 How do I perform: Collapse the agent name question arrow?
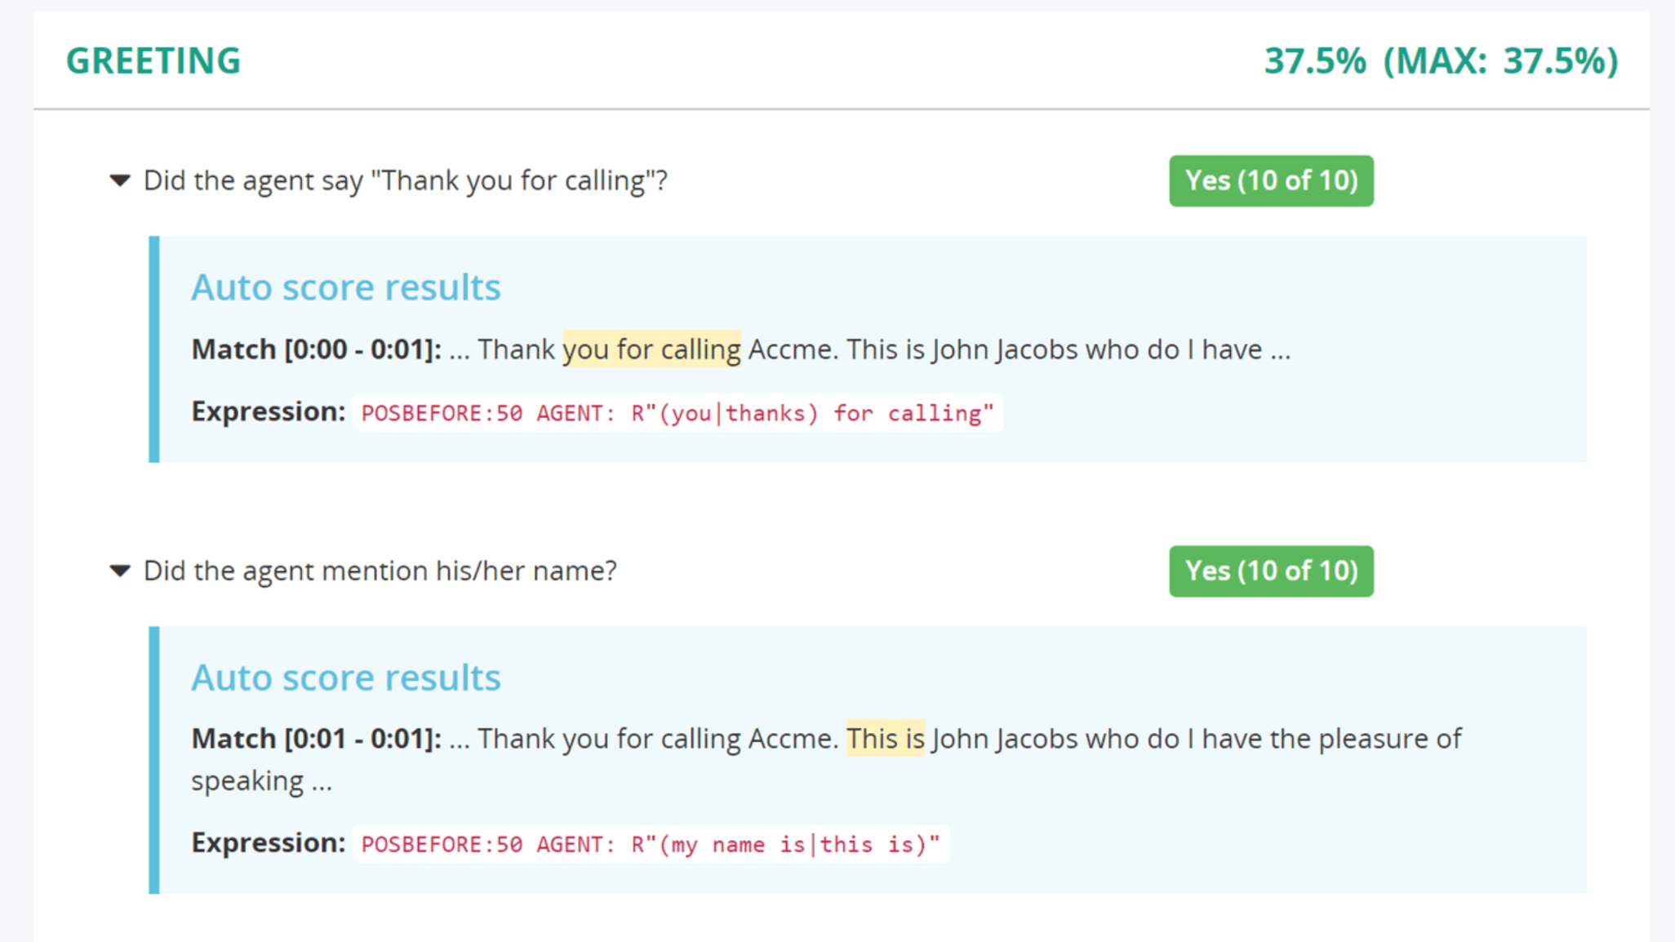pos(120,571)
